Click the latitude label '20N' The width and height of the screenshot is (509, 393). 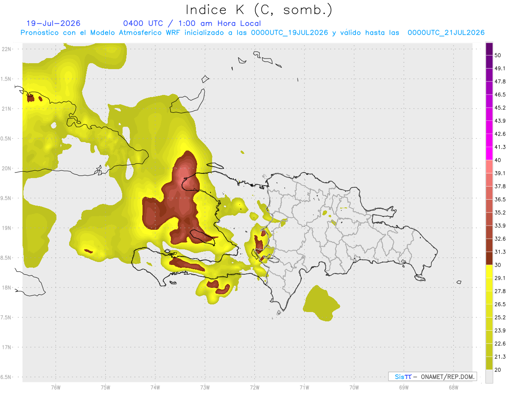pyautogui.click(x=7, y=168)
